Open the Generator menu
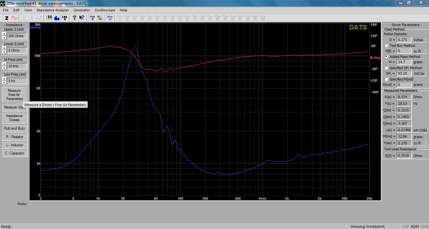This screenshot has height=229, width=429. (82, 10)
